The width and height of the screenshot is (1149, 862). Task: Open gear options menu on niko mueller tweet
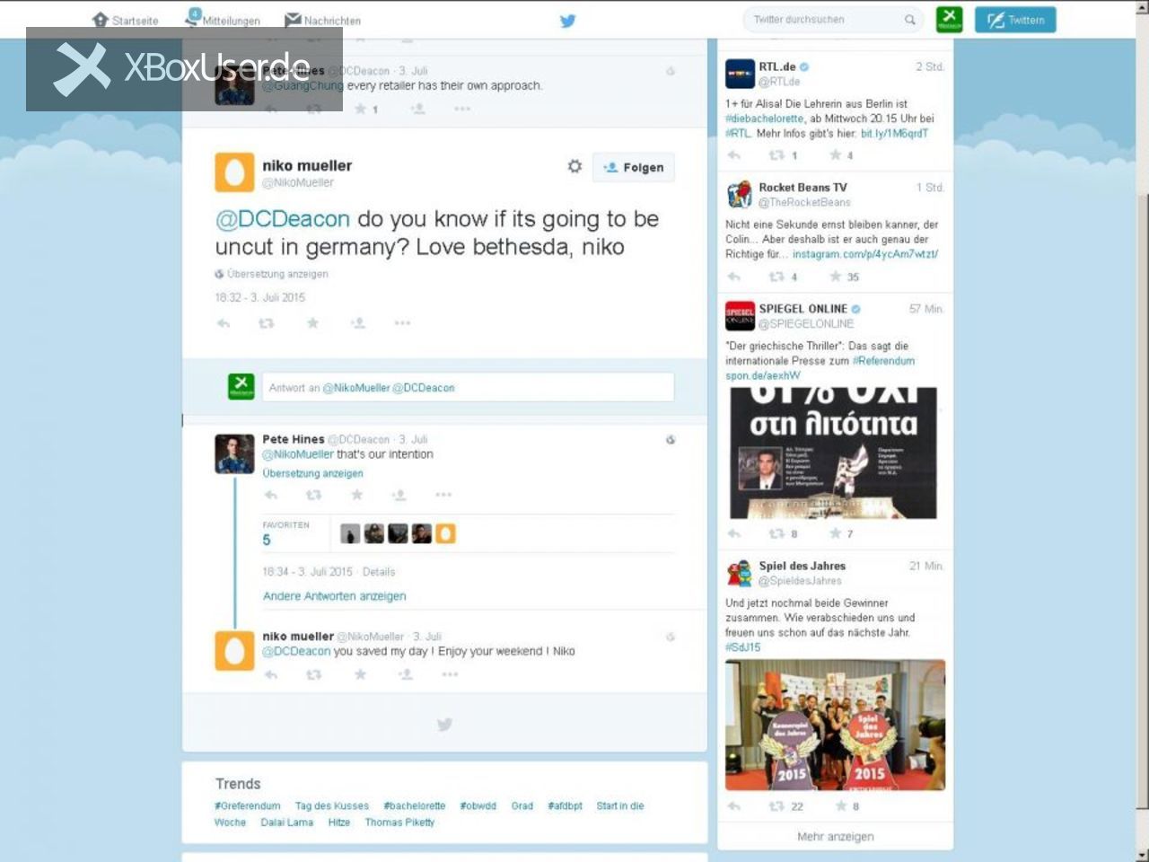(x=574, y=166)
